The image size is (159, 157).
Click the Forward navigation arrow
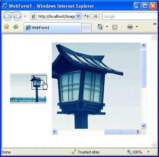pos(17,16)
